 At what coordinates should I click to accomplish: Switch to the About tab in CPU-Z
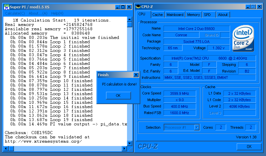point(222,15)
